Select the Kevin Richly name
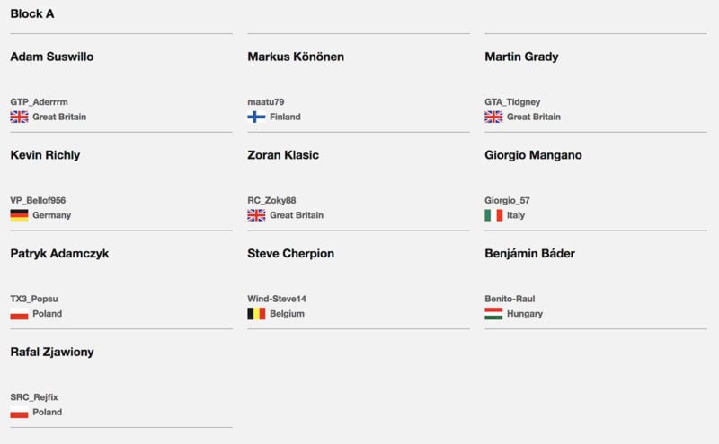The width and height of the screenshot is (719, 444). (45, 155)
